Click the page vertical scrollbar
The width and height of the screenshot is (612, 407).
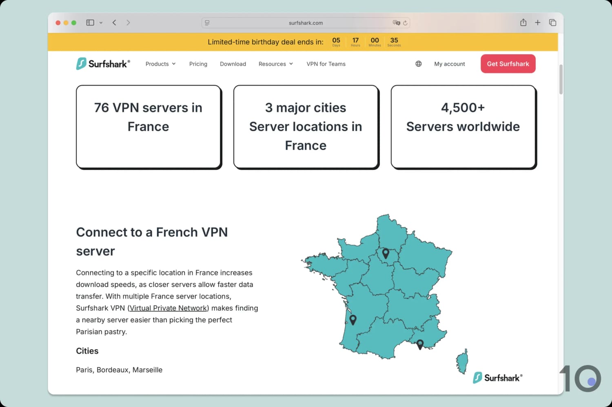click(x=561, y=79)
